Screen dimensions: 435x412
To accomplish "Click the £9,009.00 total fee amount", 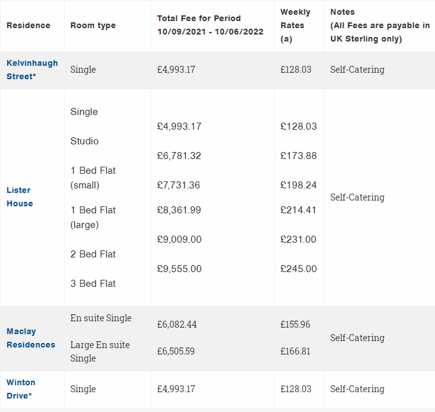I will [179, 240].
